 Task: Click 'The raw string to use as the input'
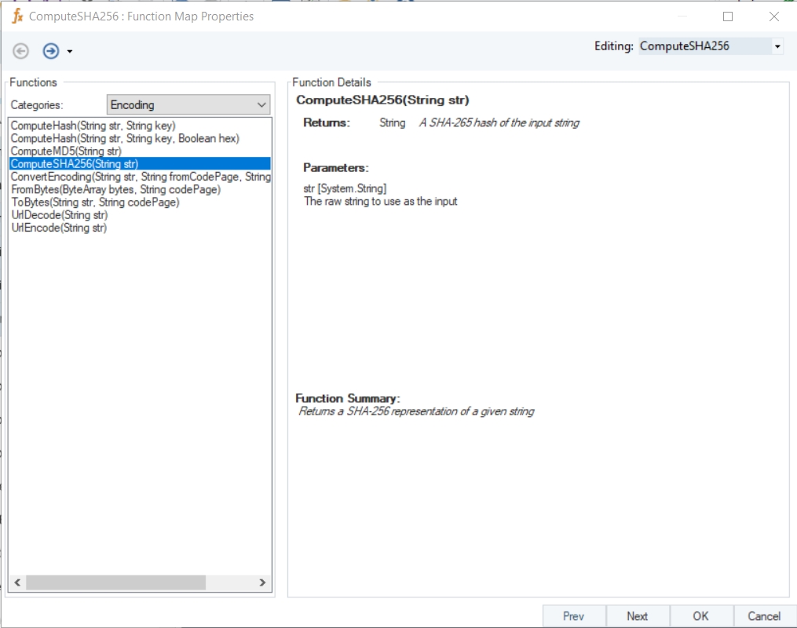pos(380,201)
